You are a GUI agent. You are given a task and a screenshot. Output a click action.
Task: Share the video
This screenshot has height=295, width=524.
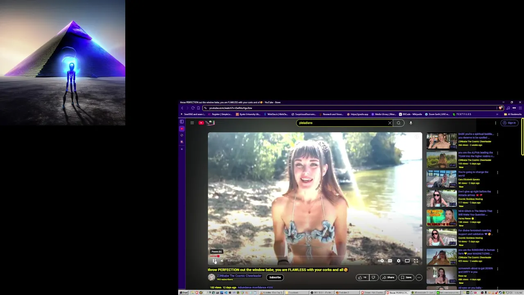388,277
